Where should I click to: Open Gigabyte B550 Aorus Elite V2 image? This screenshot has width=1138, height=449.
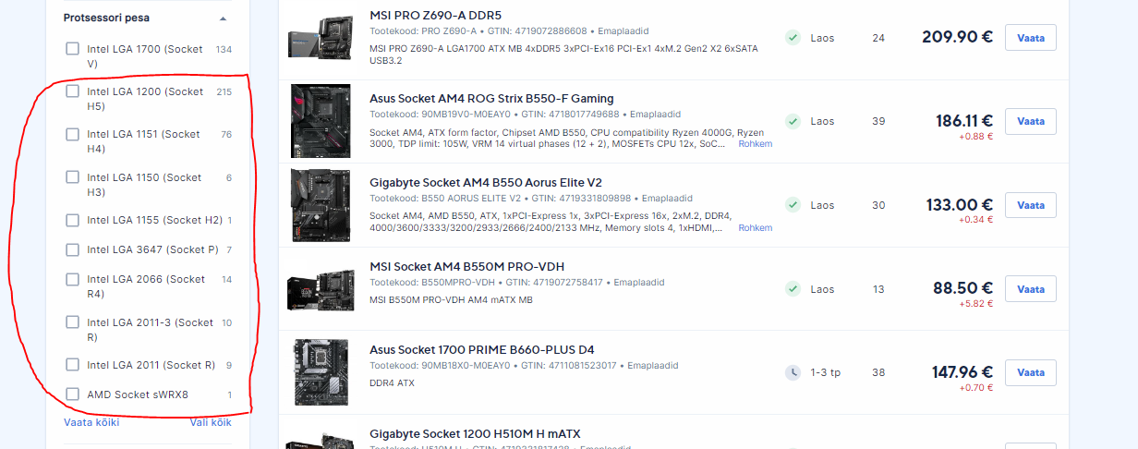tap(321, 205)
